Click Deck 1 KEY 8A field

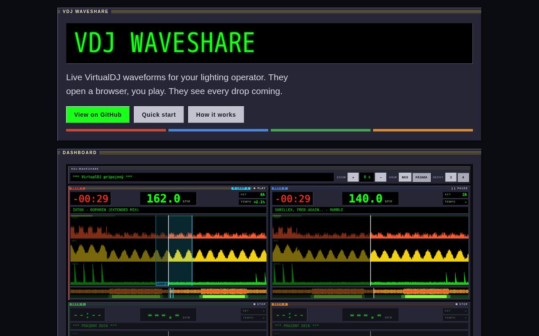point(253,195)
